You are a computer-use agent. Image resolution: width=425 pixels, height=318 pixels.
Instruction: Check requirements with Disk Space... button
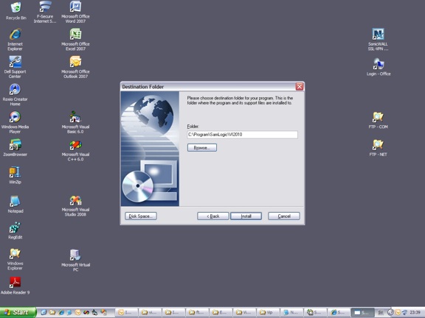pyautogui.click(x=141, y=216)
